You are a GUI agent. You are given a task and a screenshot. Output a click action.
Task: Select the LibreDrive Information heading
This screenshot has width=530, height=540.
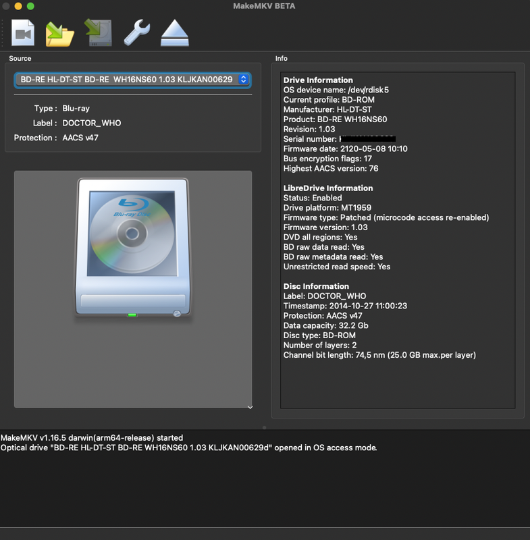coord(328,188)
